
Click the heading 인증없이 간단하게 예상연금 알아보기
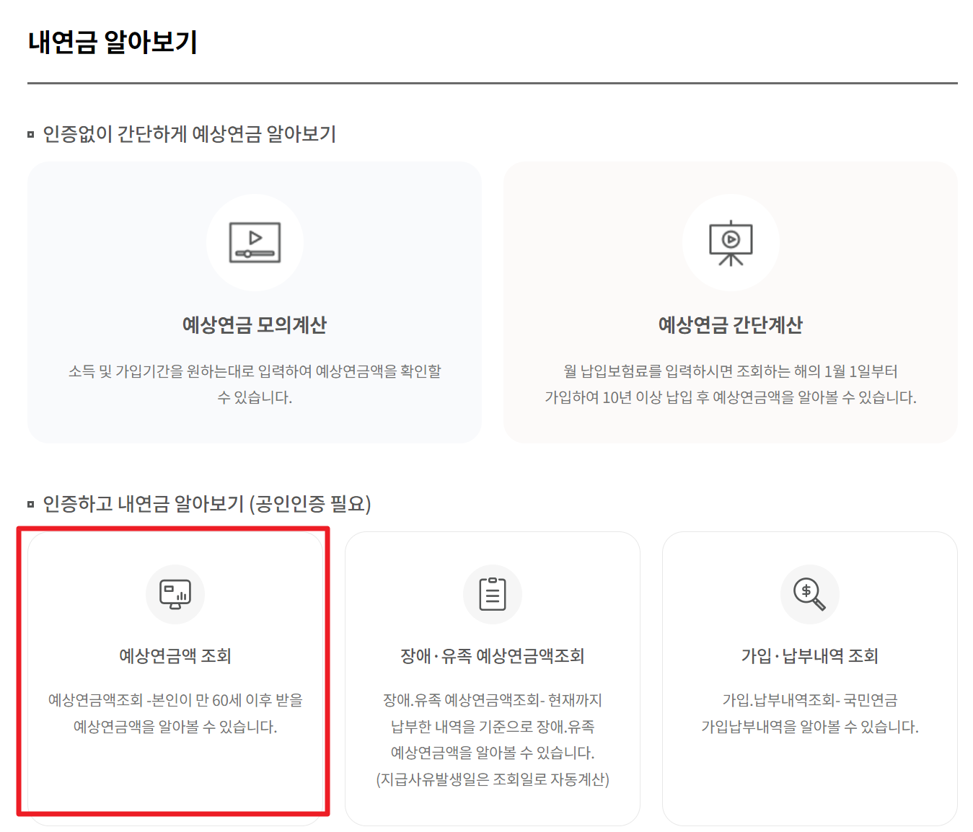pyautogui.click(x=190, y=134)
